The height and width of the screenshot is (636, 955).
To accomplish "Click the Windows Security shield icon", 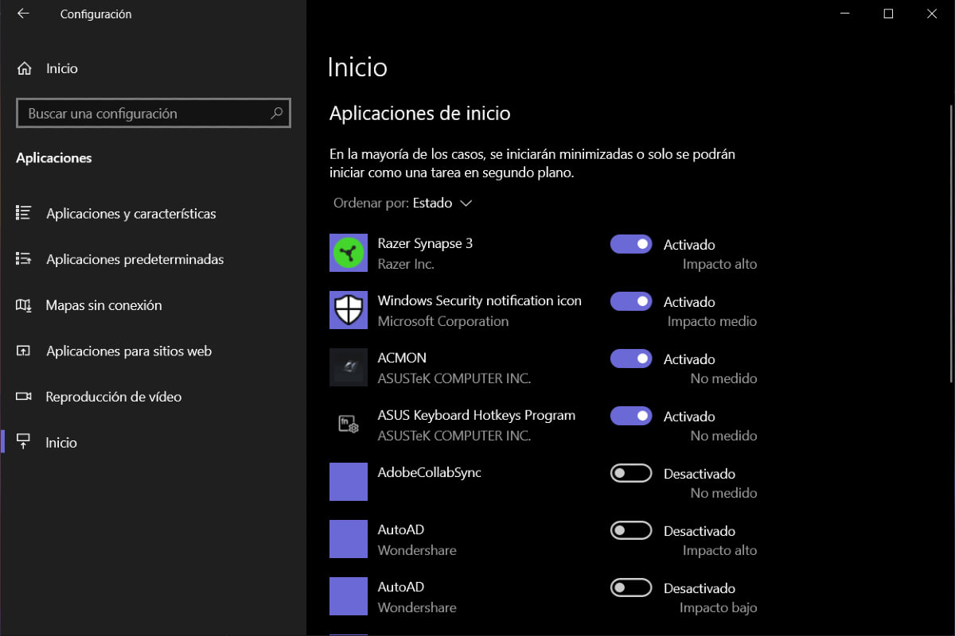I will coord(349,310).
